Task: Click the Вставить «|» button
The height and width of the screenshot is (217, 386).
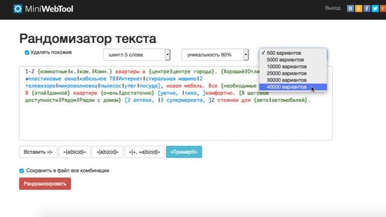Action: click(38, 152)
